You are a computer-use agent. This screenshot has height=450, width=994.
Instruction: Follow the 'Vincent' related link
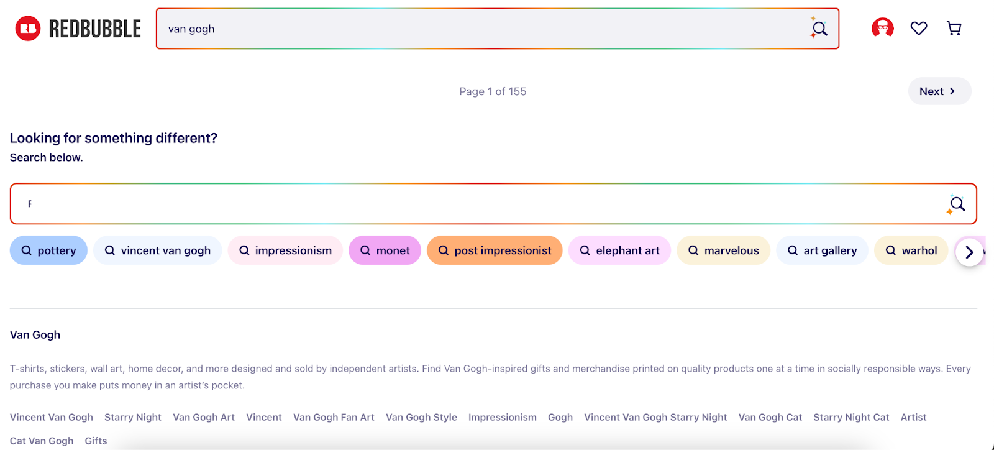264,417
